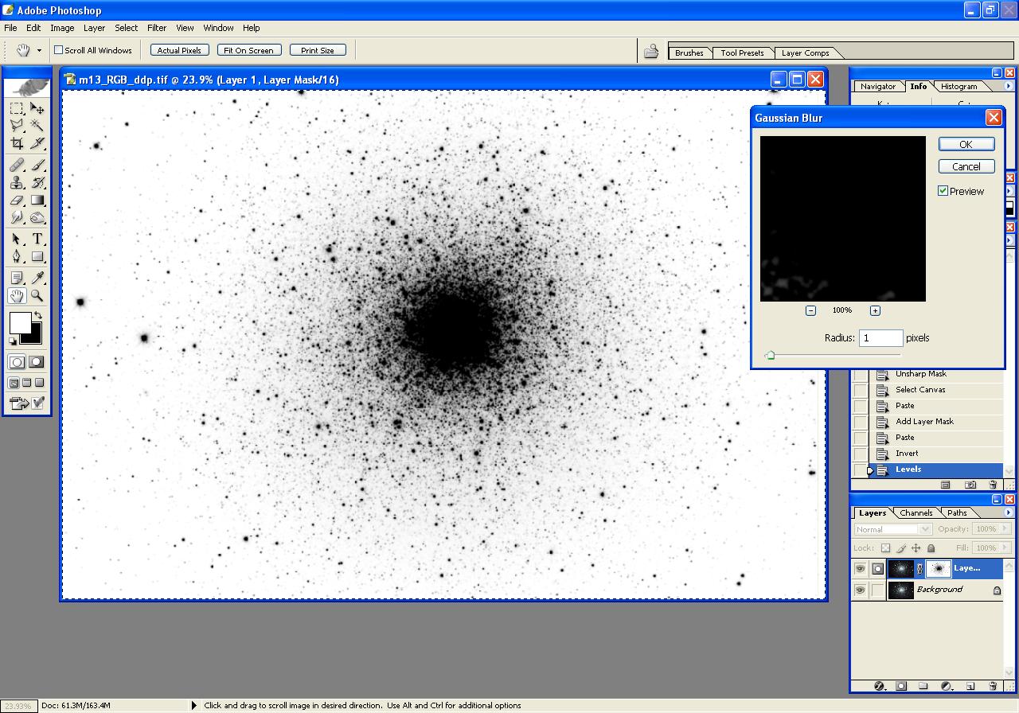Click OK in Gaussian Blur dialog
1019x713 pixels.
966,144
